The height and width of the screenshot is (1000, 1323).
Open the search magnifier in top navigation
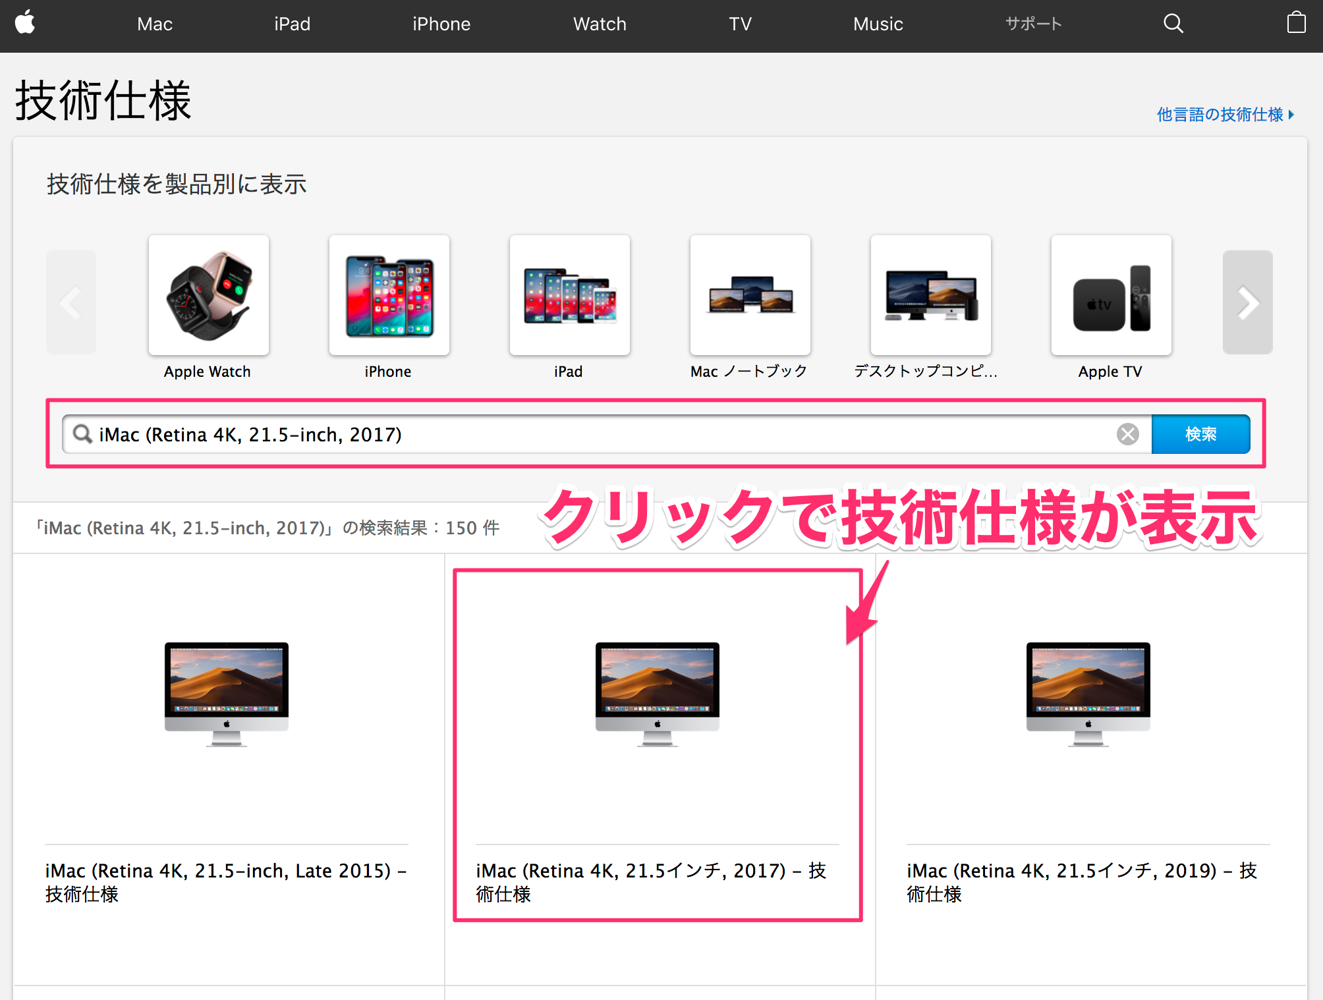coord(1173,24)
